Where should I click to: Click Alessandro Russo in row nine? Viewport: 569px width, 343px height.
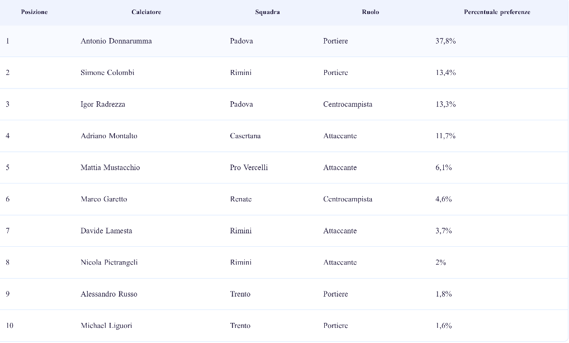[x=109, y=294]
